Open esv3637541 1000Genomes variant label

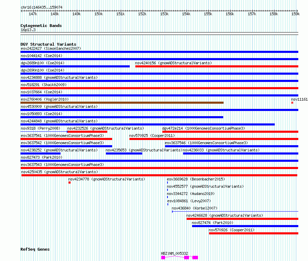(62, 136)
